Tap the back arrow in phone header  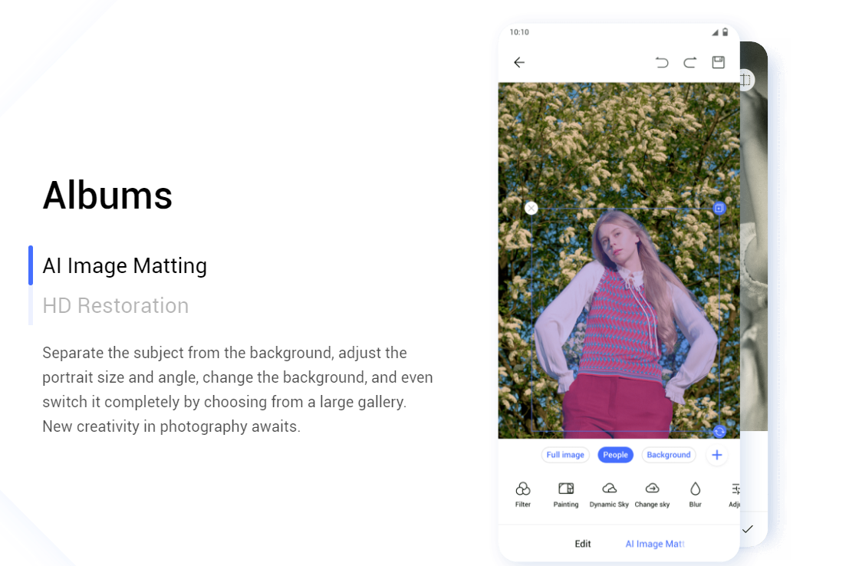point(519,62)
